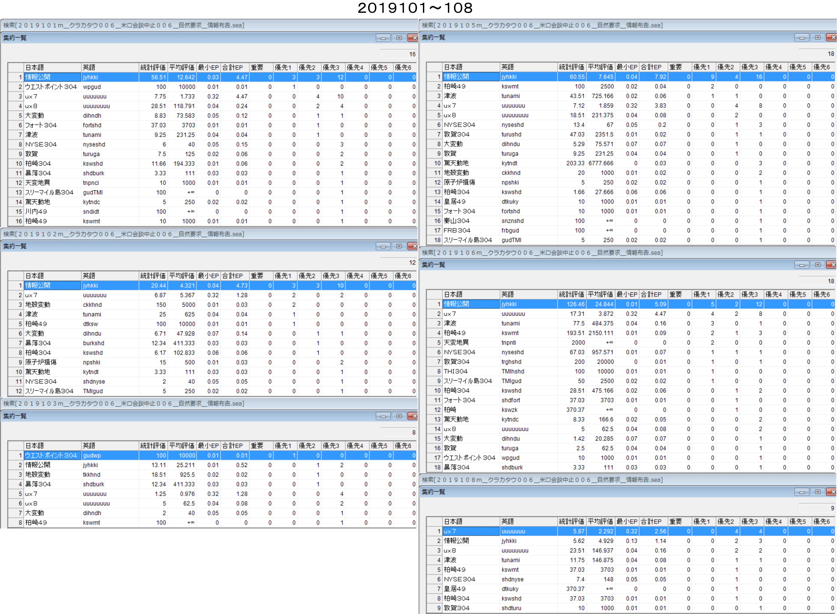Select the 天変地異 row in 2019101m window
The width and height of the screenshot is (837, 614).
click(212, 182)
